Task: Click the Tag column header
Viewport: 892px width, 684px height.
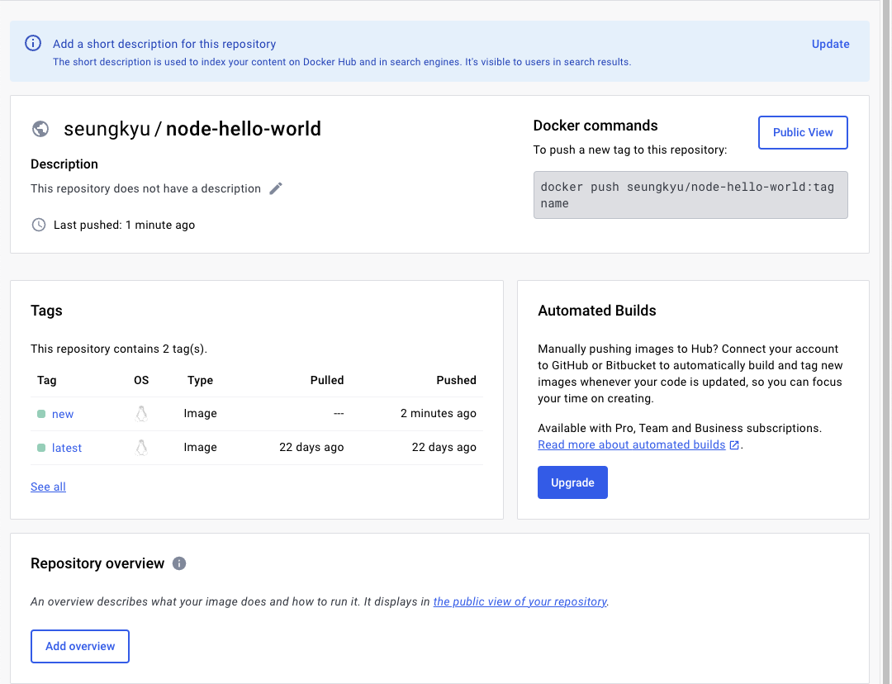Action: (46, 380)
